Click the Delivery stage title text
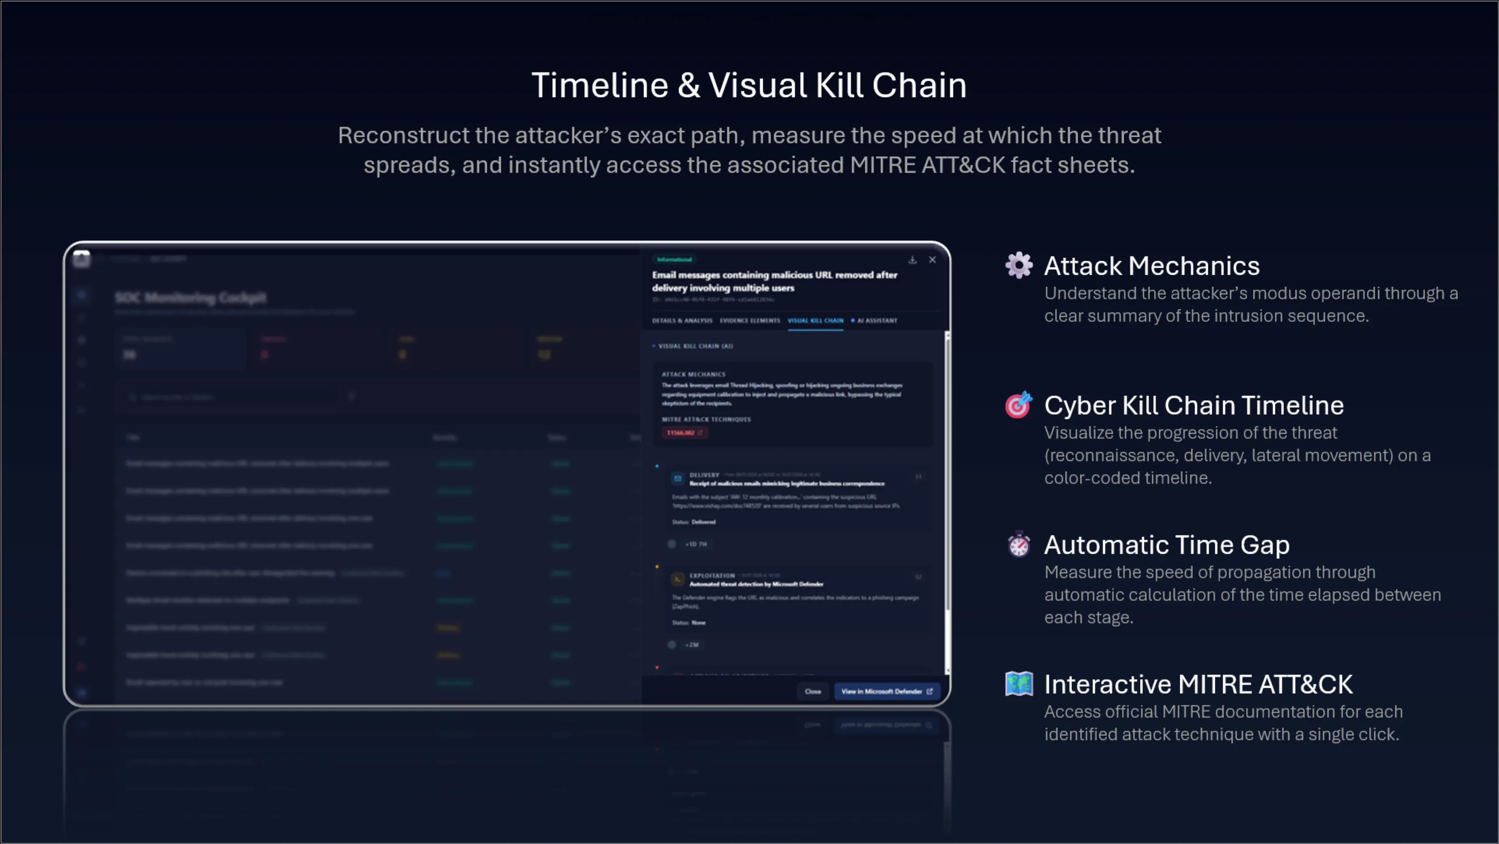 click(787, 484)
